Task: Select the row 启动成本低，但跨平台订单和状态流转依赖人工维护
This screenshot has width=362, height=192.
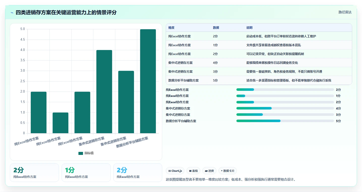Action: click(259, 36)
